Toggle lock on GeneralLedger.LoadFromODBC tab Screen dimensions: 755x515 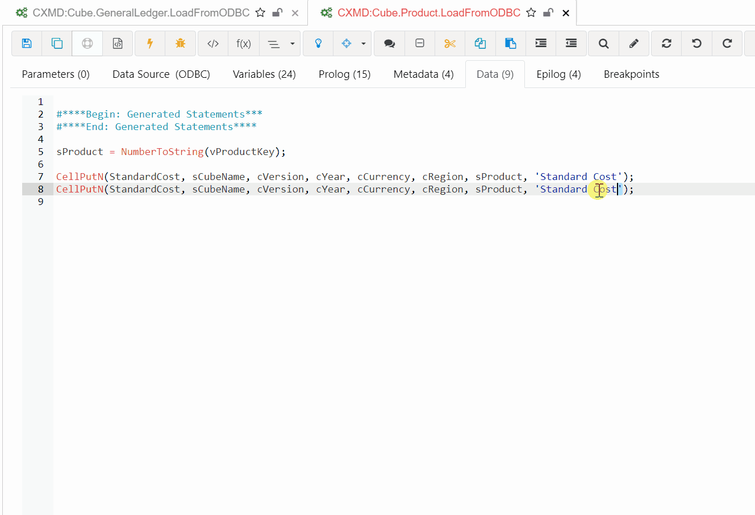[x=278, y=12]
